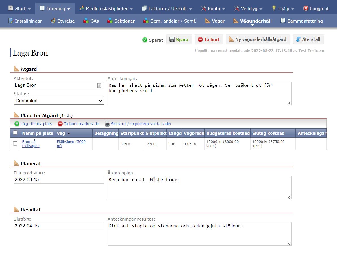Click the red Ta bort markerade icon
The image size is (337, 253).
pyautogui.click(x=60, y=124)
